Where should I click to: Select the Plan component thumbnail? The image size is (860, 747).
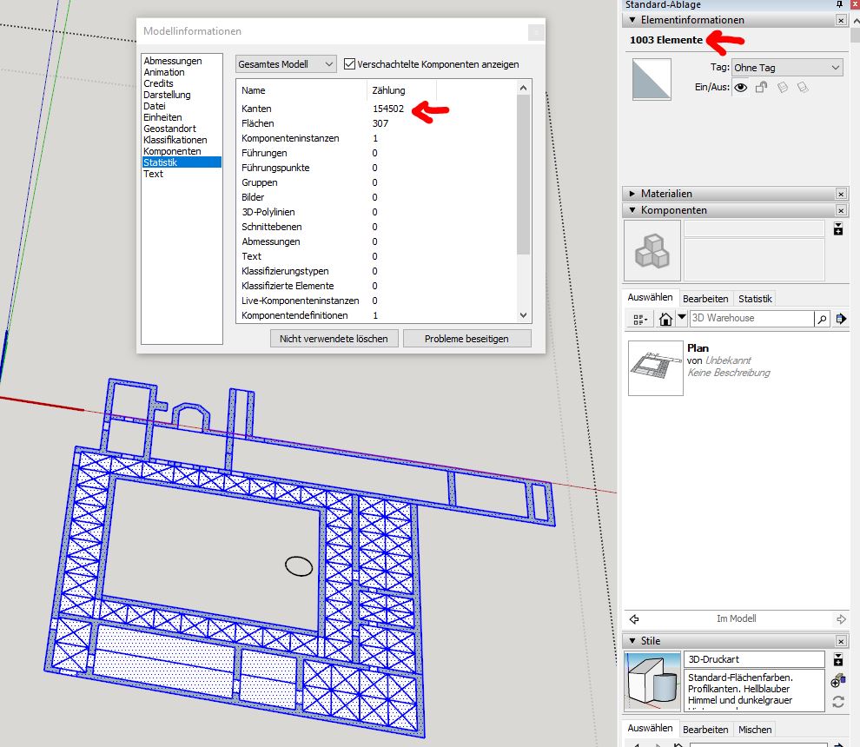(655, 367)
